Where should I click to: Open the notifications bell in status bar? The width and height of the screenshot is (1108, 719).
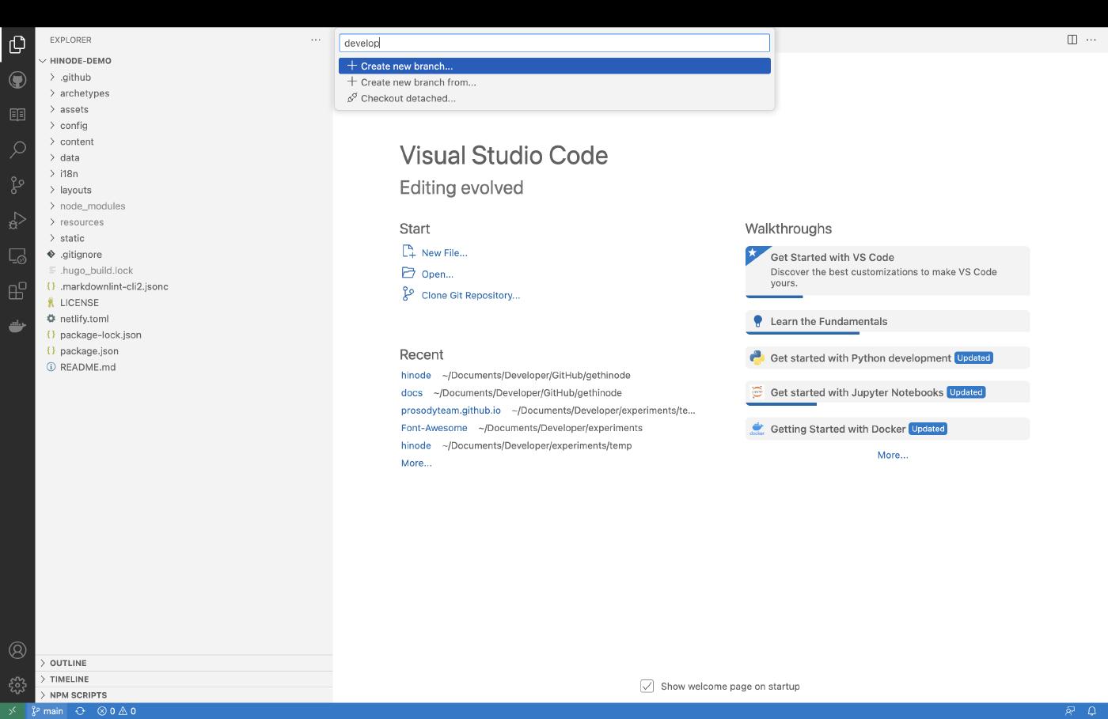tap(1091, 711)
